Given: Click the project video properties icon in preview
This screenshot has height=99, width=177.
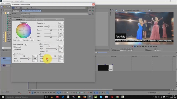Looking at the screenshot, I should (x=113, y=10).
